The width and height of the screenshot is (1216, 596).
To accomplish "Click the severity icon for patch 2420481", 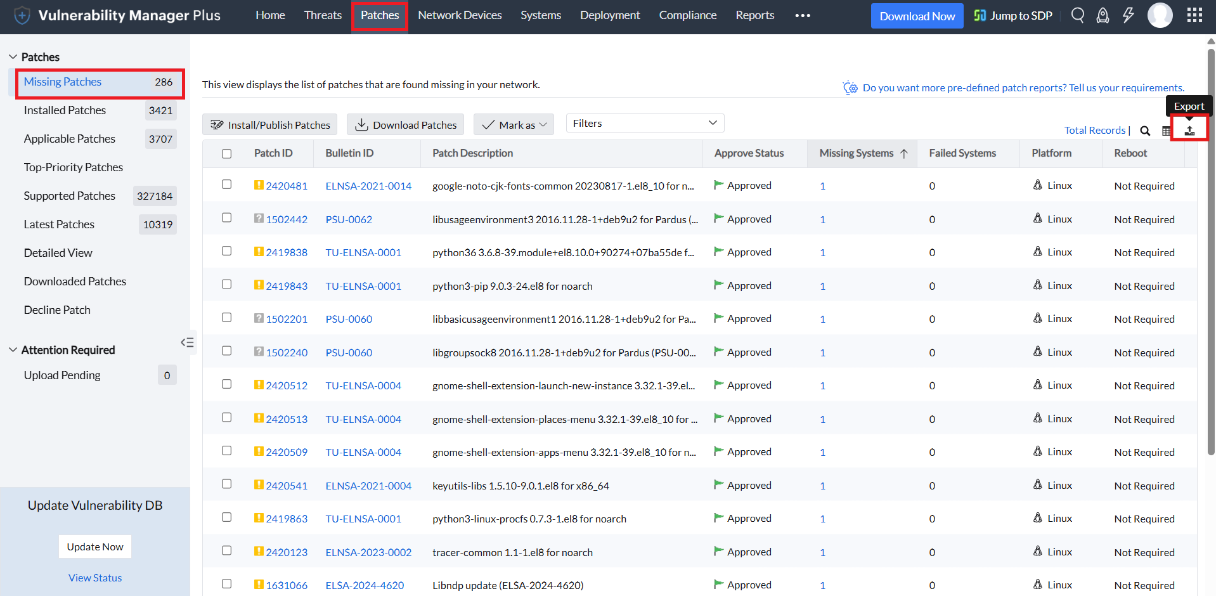I will point(259,185).
